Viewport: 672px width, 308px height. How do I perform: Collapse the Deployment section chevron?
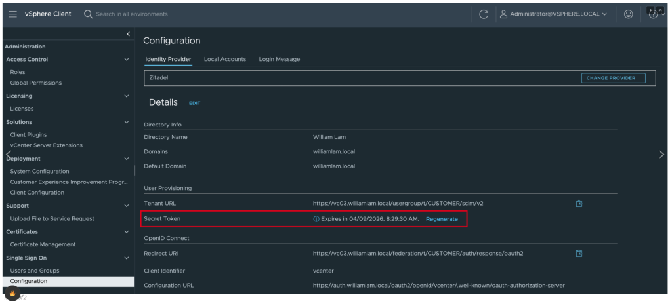[x=127, y=159]
